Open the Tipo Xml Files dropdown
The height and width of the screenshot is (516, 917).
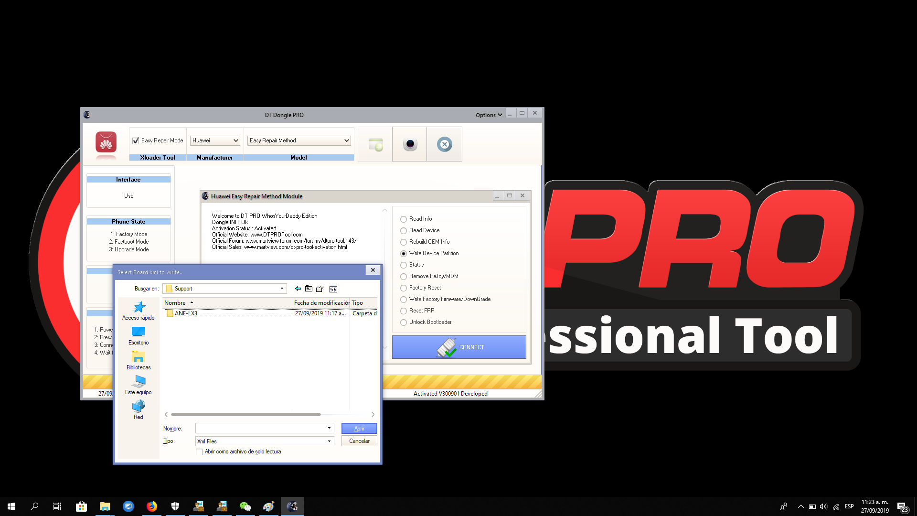tap(265, 441)
